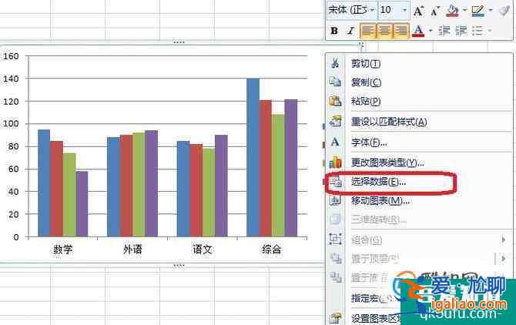Image resolution: width=516 pixels, height=325 pixels.
Task: Click the move chart icon
Action: pos(335,200)
